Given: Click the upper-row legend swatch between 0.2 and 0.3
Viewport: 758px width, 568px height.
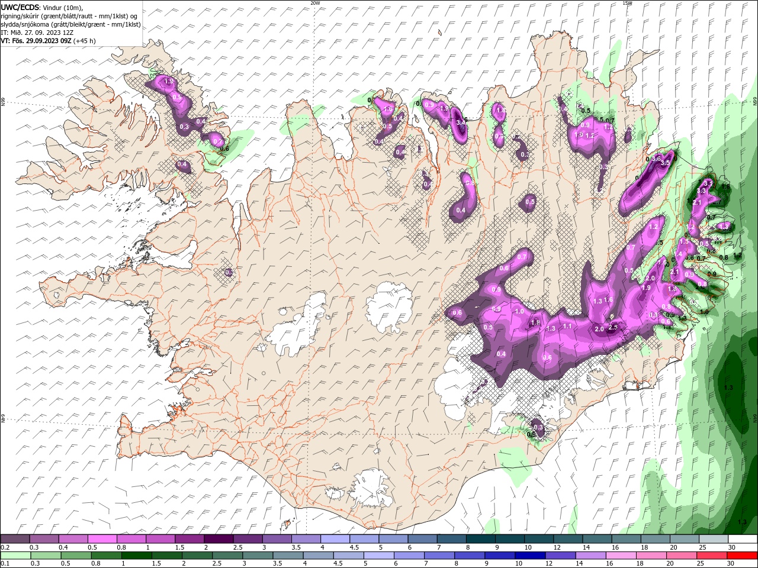Looking at the screenshot, I should point(15,539).
